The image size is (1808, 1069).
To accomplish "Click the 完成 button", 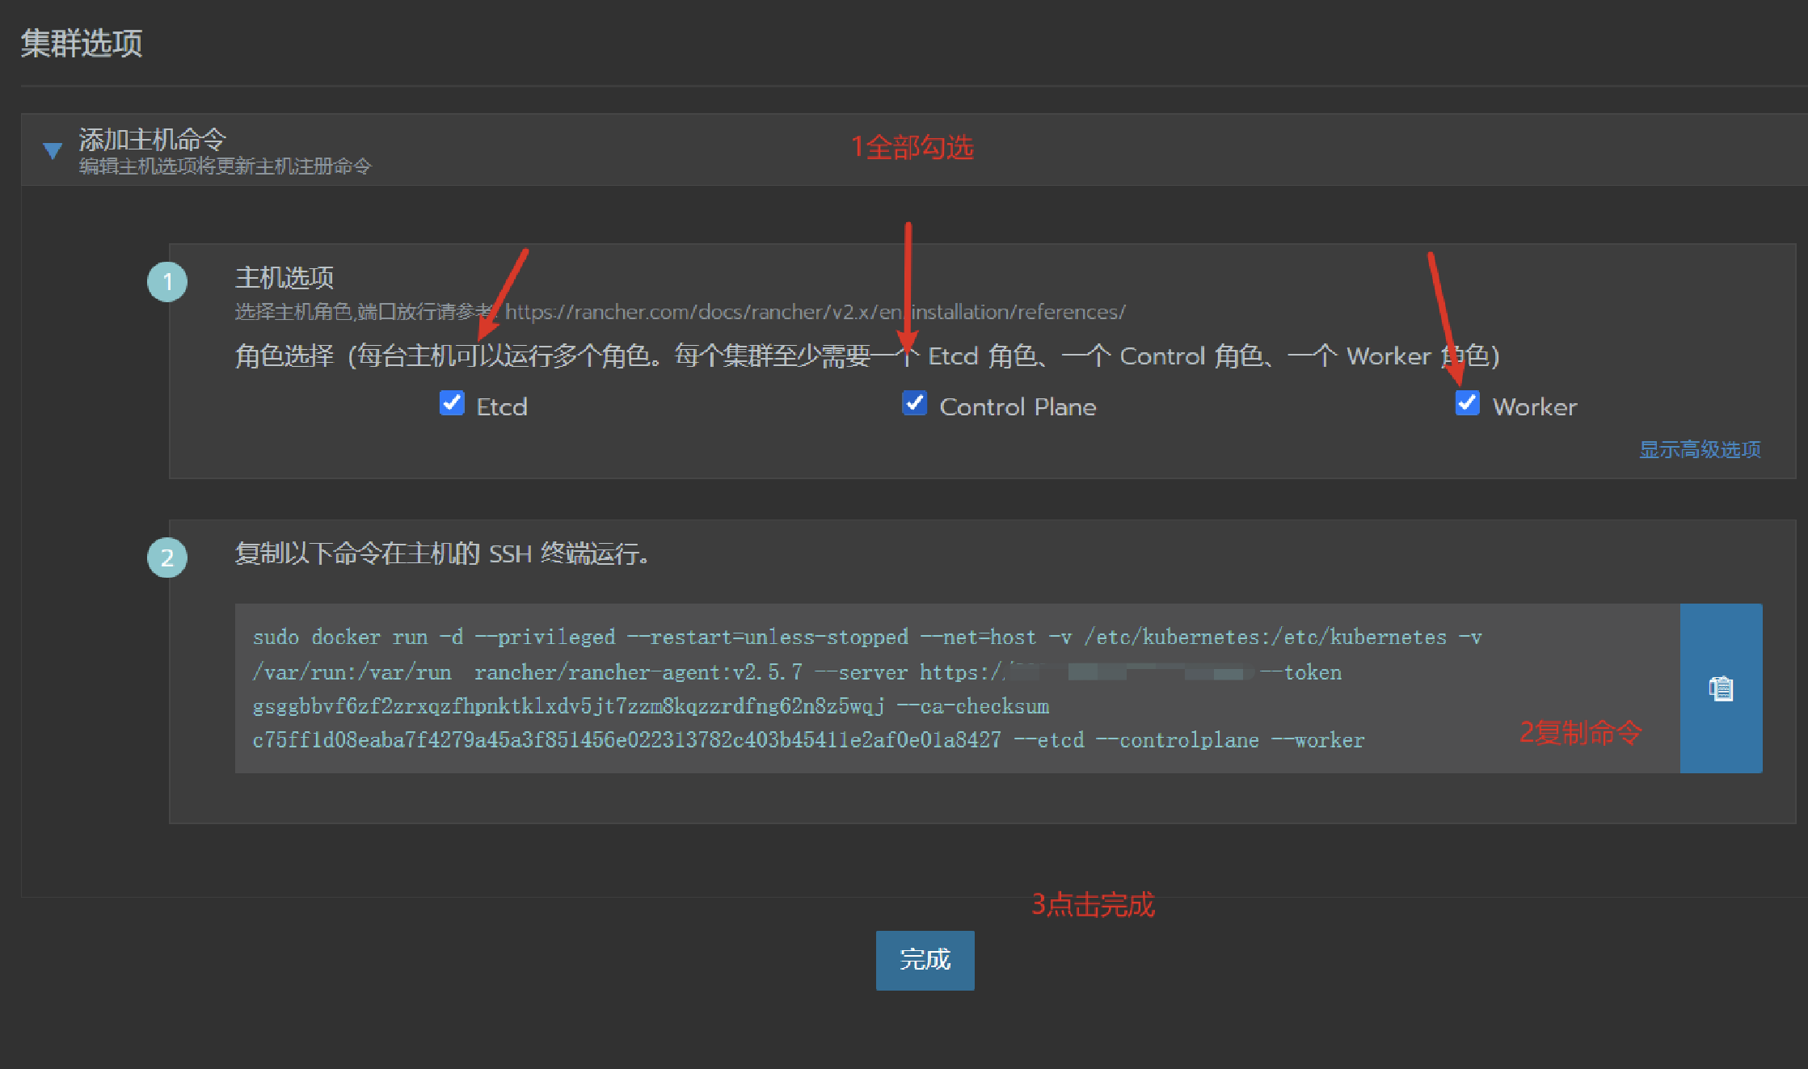I will (925, 960).
